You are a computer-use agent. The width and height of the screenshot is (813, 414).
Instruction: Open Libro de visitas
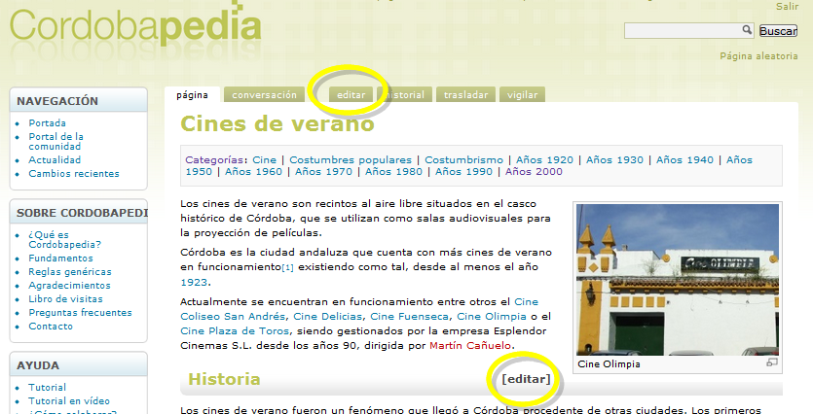tap(65, 299)
